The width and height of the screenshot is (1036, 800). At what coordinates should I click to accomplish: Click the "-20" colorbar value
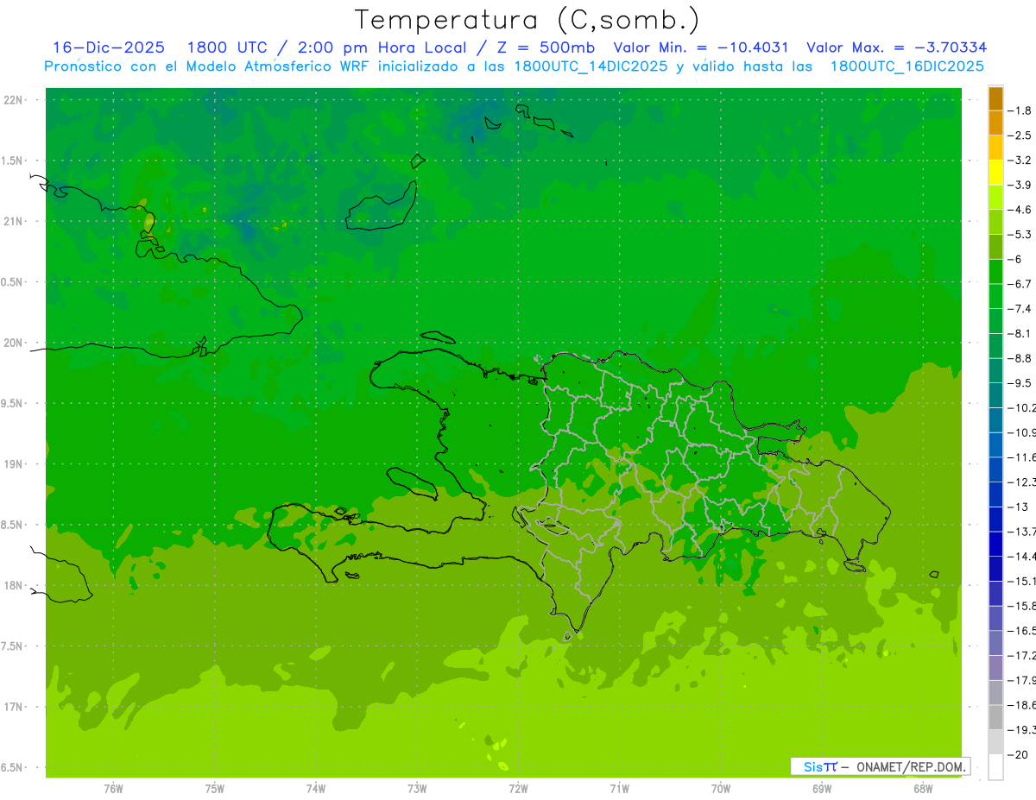point(1018,754)
